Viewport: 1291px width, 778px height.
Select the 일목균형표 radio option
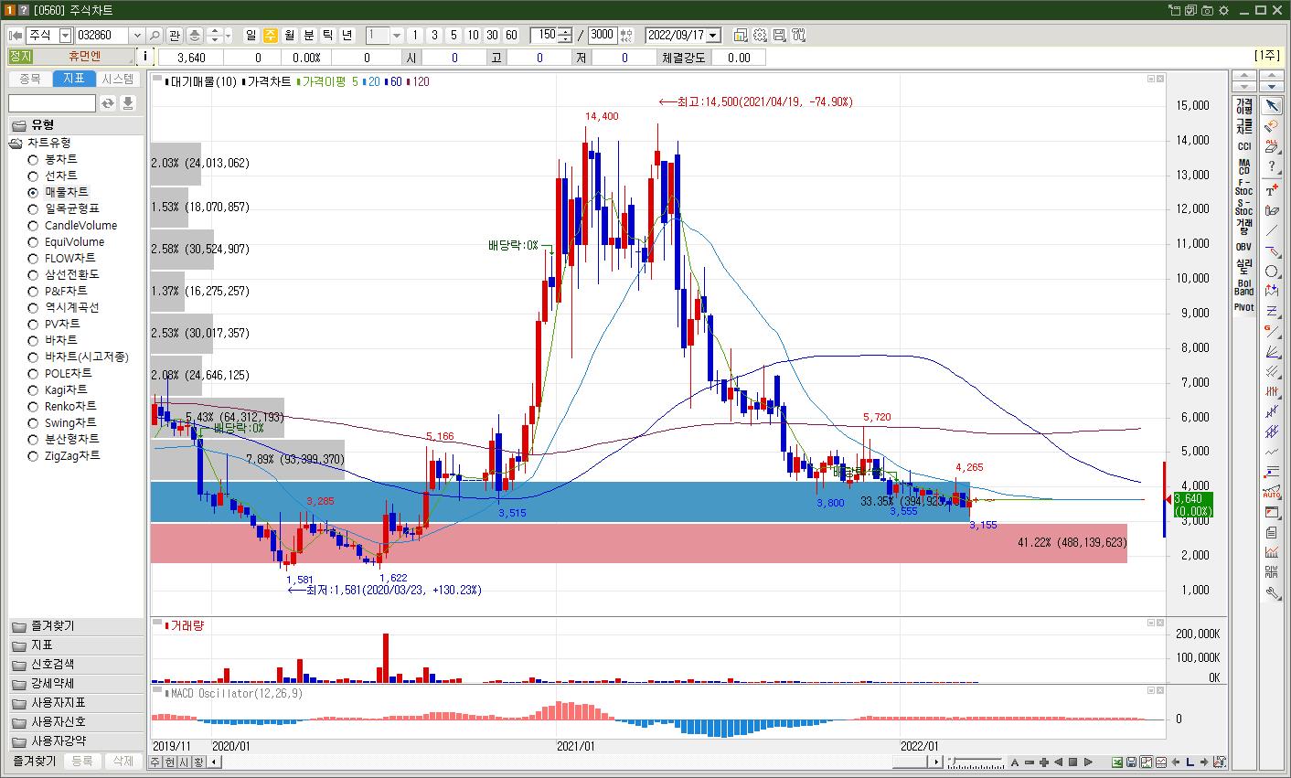point(33,209)
